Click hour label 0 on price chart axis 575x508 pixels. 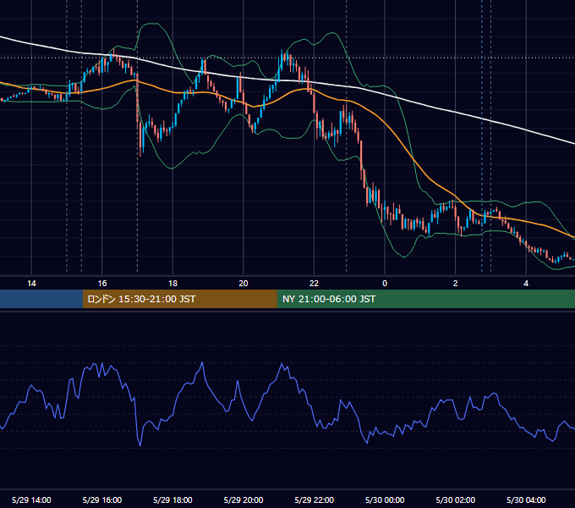point(385,284)
